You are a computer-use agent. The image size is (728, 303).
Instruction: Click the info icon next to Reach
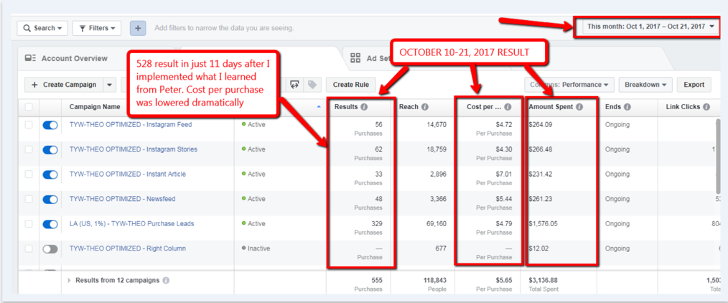(424, 107)
